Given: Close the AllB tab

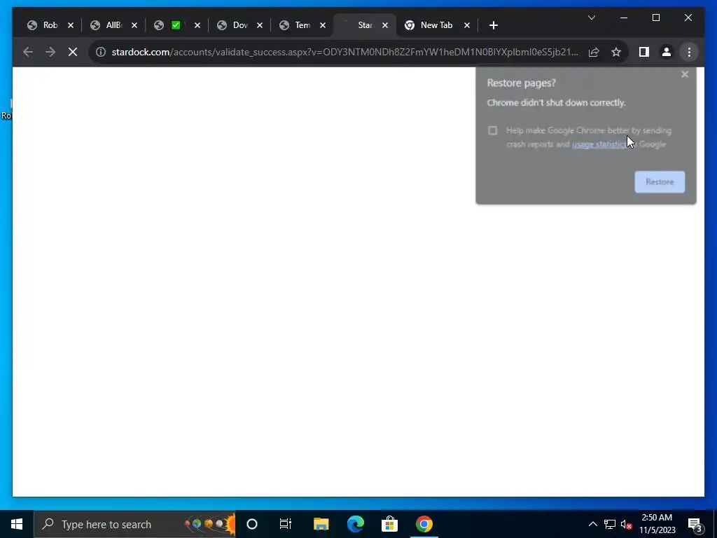Looking at the screenshot, I should tap(134, 25).
